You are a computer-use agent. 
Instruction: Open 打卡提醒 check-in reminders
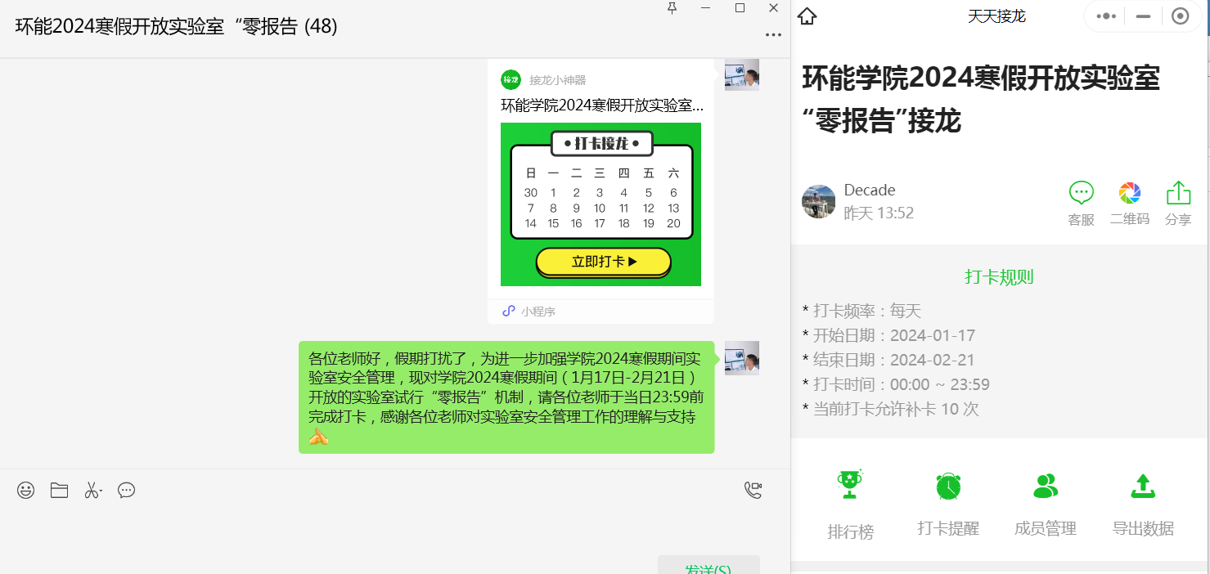(x=947, y=500)
